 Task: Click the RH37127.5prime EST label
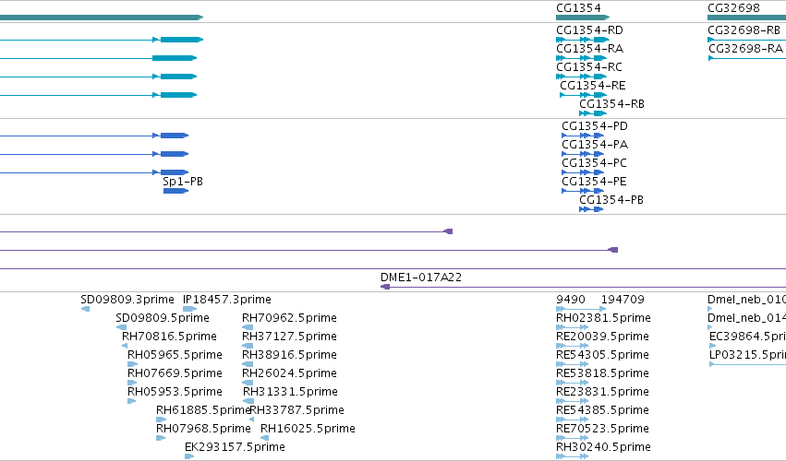tap(289, 337)
